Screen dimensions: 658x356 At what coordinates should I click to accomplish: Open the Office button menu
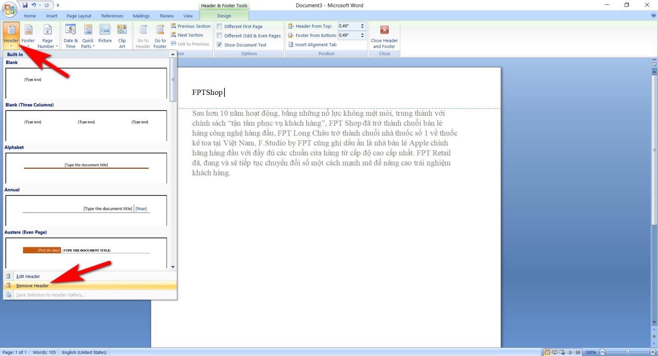click(x=9, y=9)
